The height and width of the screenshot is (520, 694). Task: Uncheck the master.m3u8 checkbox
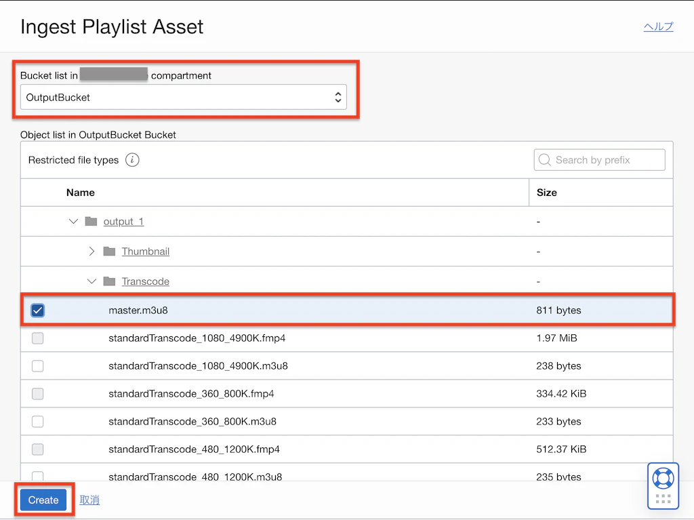38,311
